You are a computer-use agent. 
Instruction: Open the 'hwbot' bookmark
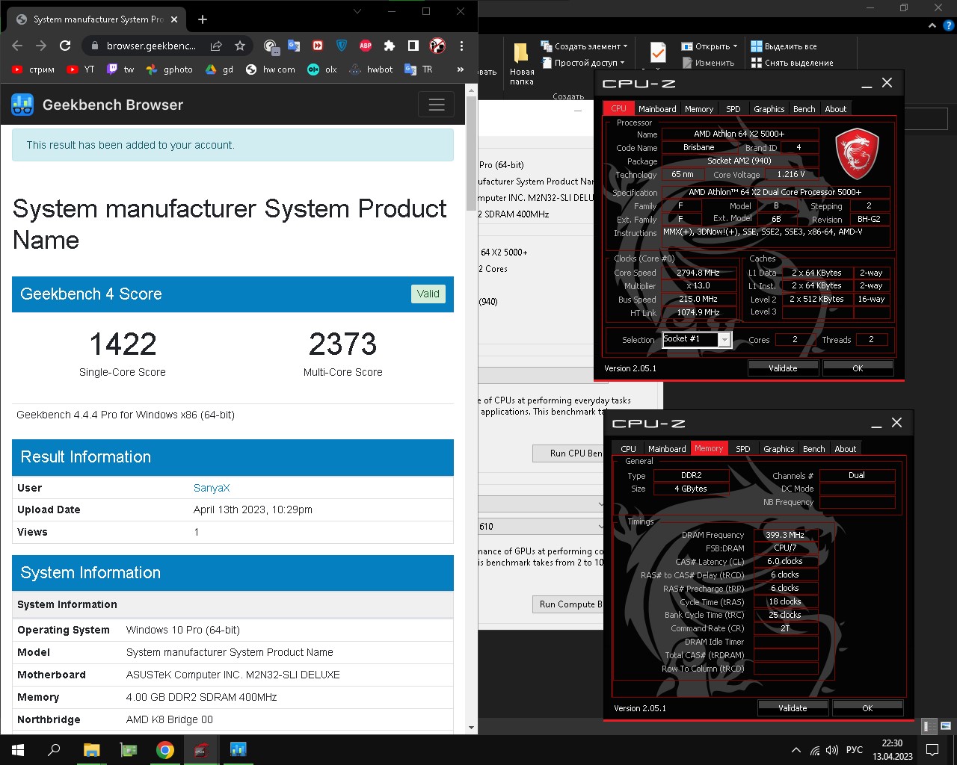(x=372, y=69)
